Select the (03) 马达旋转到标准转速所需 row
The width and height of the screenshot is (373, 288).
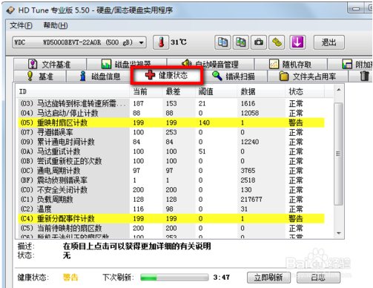coord(171,103)
